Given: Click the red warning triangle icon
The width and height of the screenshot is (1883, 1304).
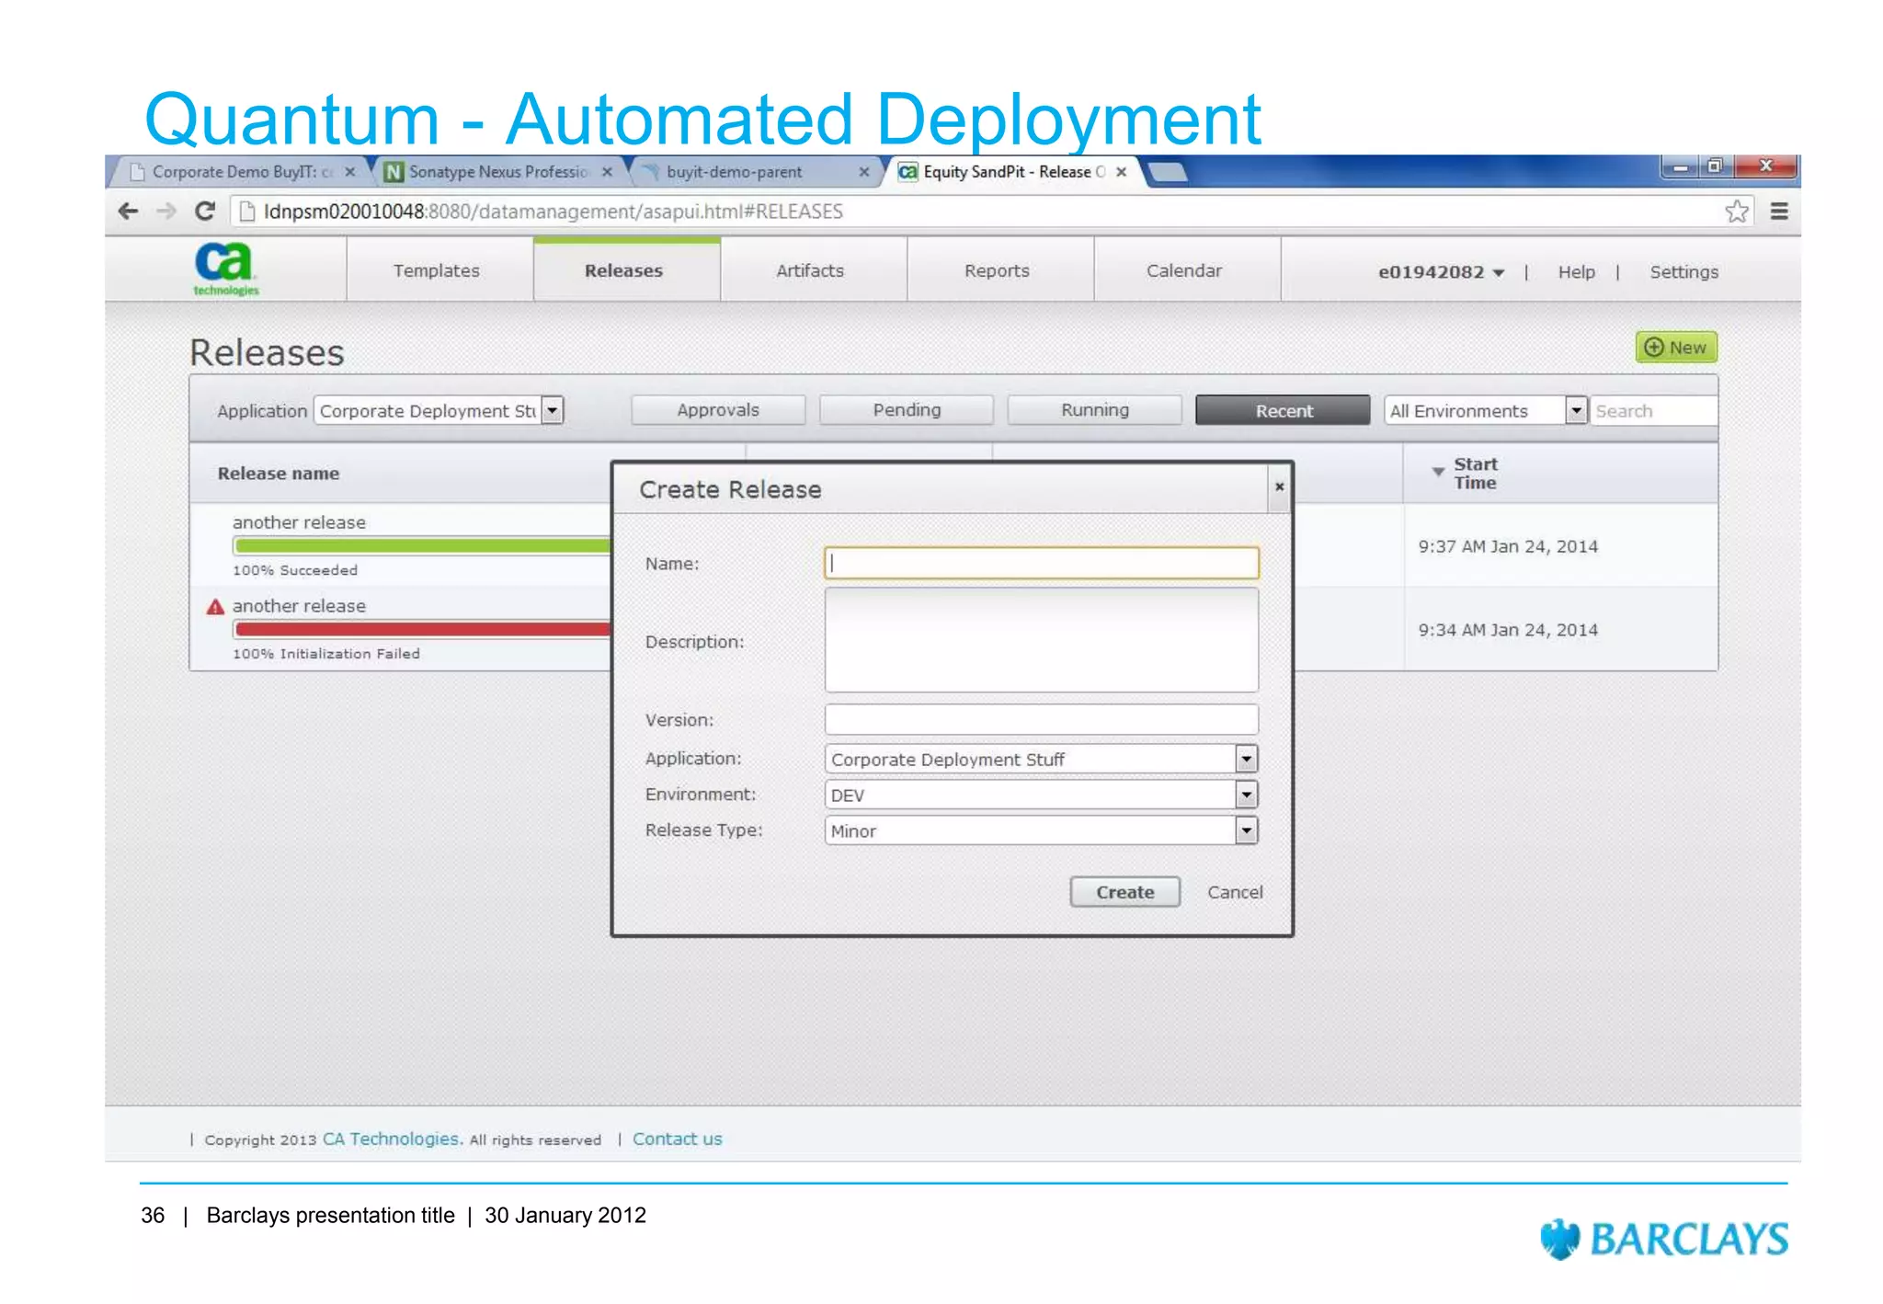Looking at the screenshot, I should pos(215,607).
